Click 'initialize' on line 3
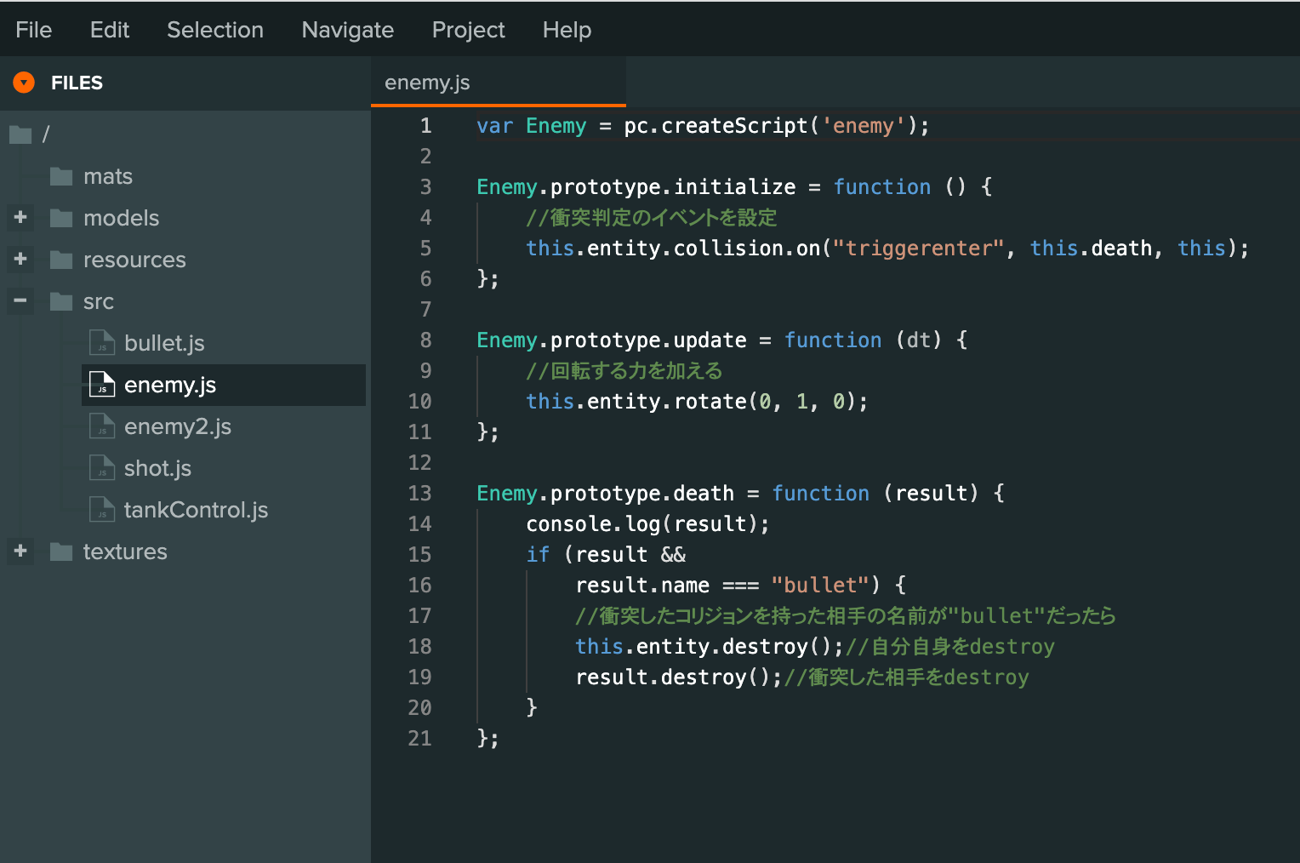Viewport: 1300px width, 863px height. [x=735, y=187]
